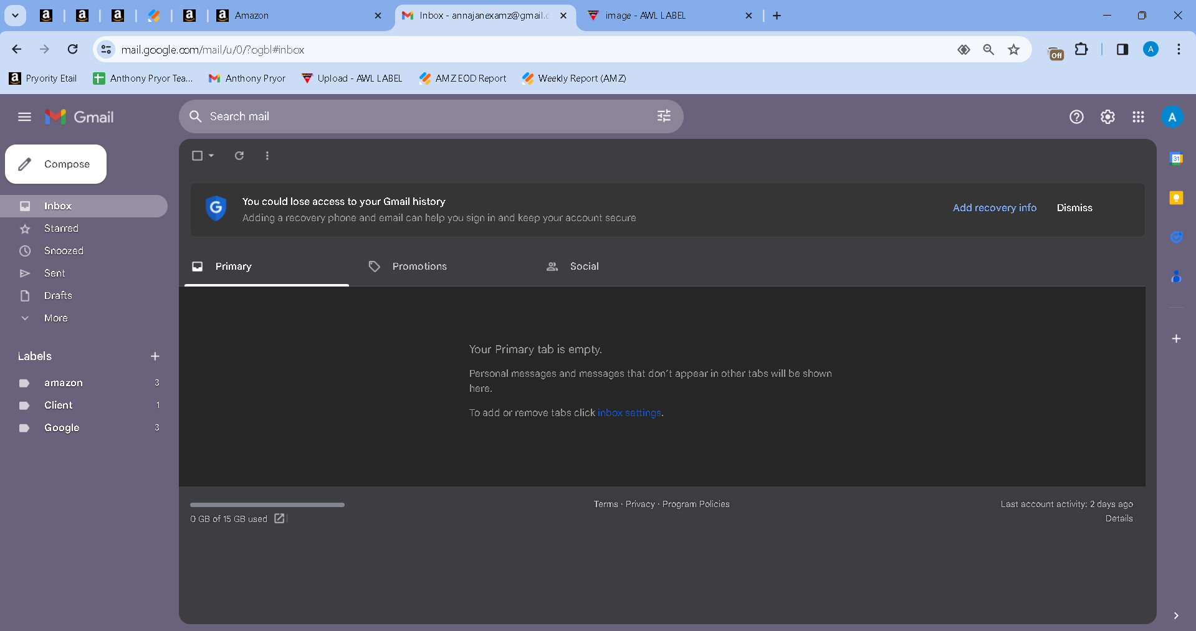View account activity Details
The height and width of the screenshot is (631, 1196).
pyautogui.click(x=1119, y=518)
